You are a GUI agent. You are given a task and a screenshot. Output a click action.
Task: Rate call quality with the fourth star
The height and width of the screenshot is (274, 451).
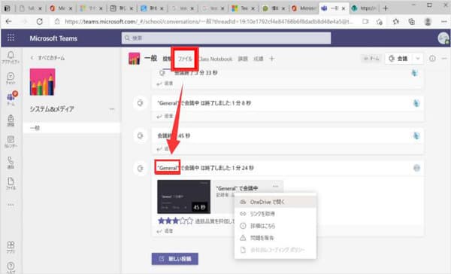tap(183, 221)
